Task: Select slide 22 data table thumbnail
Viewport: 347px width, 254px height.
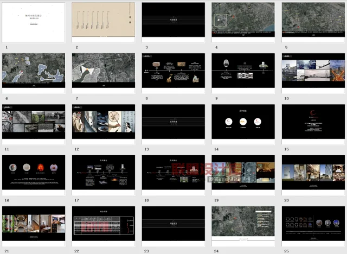Action: (104, 224)
